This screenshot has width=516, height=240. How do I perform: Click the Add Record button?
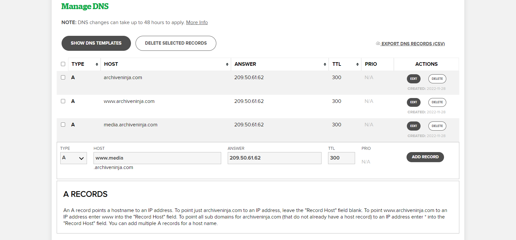coord(425,157)
